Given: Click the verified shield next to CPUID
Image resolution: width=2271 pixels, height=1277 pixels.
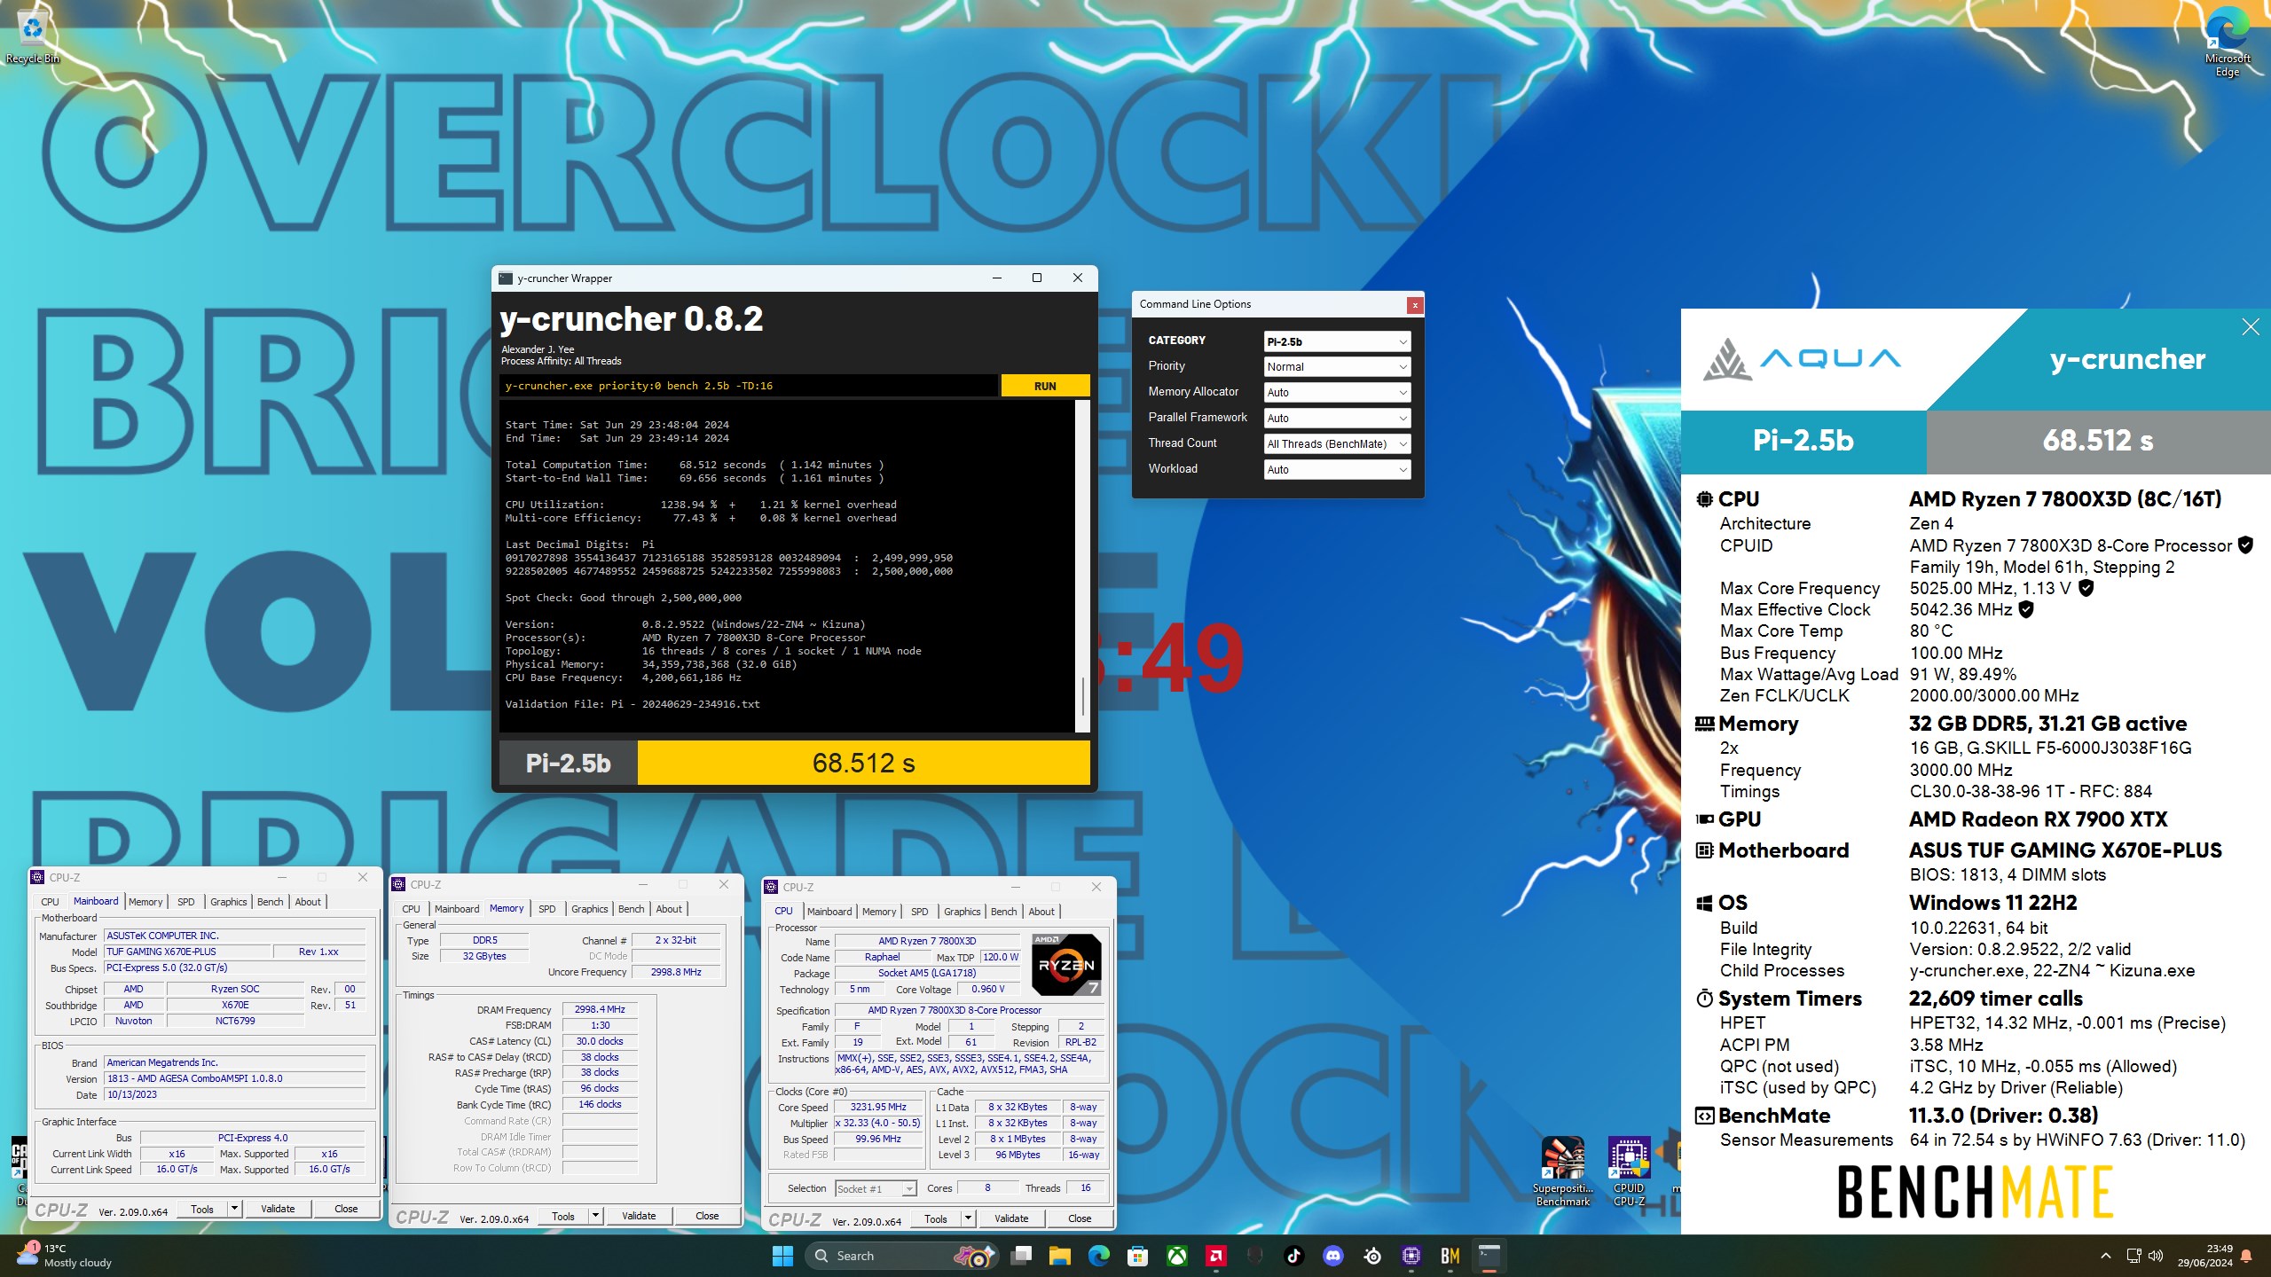Looking at the screenshot, I should (2245, 545).
